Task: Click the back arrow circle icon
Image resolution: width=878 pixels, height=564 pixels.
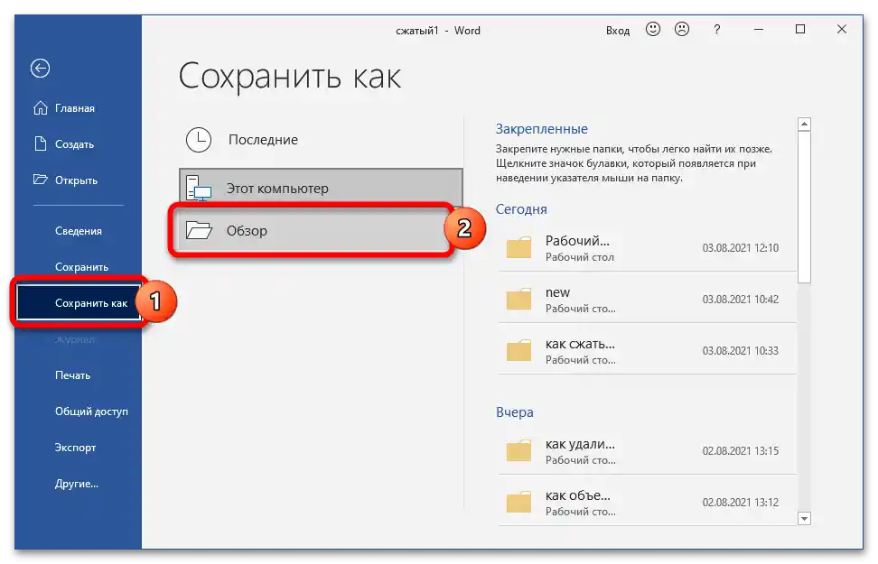Action: 41,69
